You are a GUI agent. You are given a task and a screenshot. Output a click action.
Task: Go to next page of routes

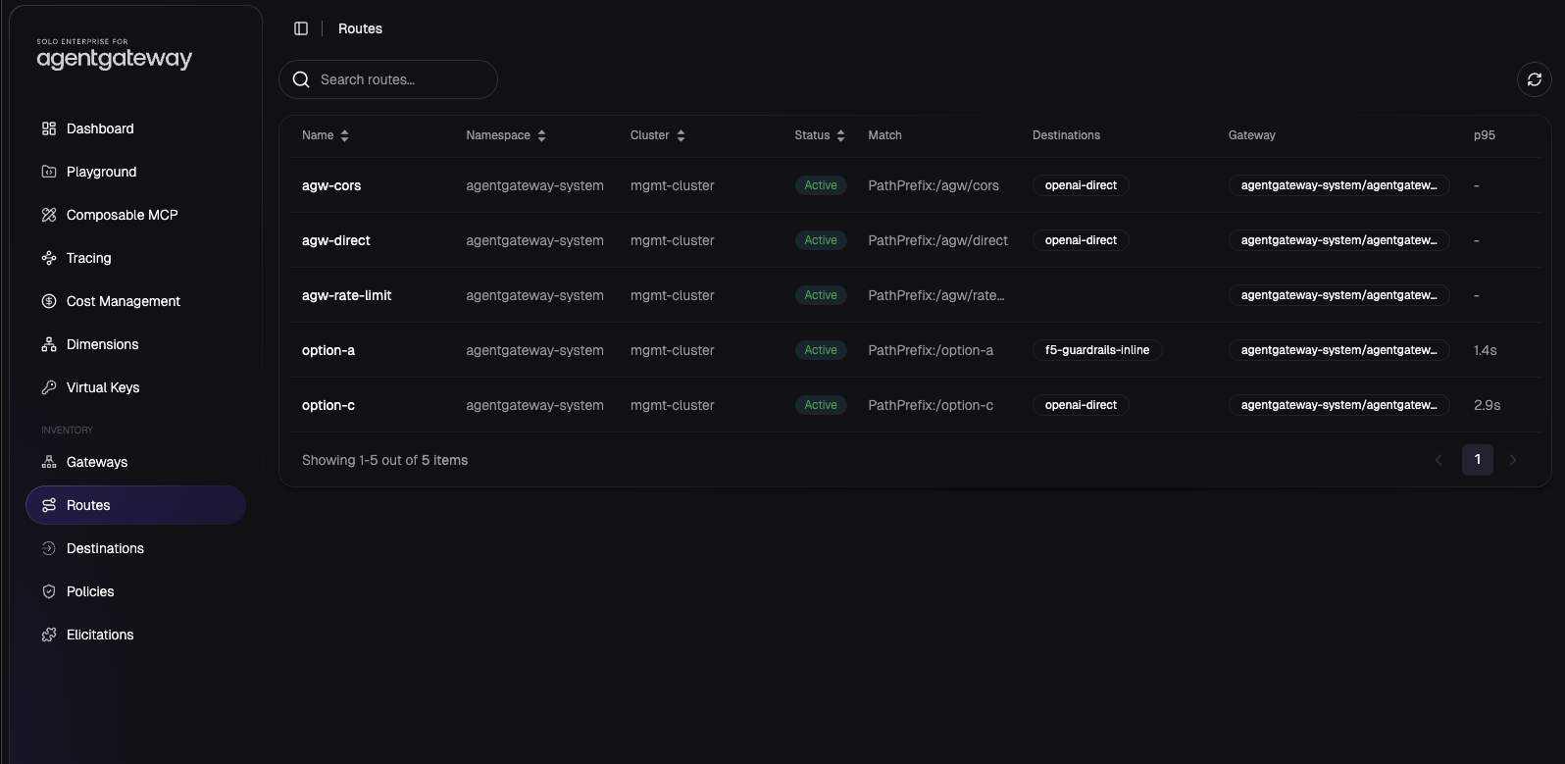1513,460
